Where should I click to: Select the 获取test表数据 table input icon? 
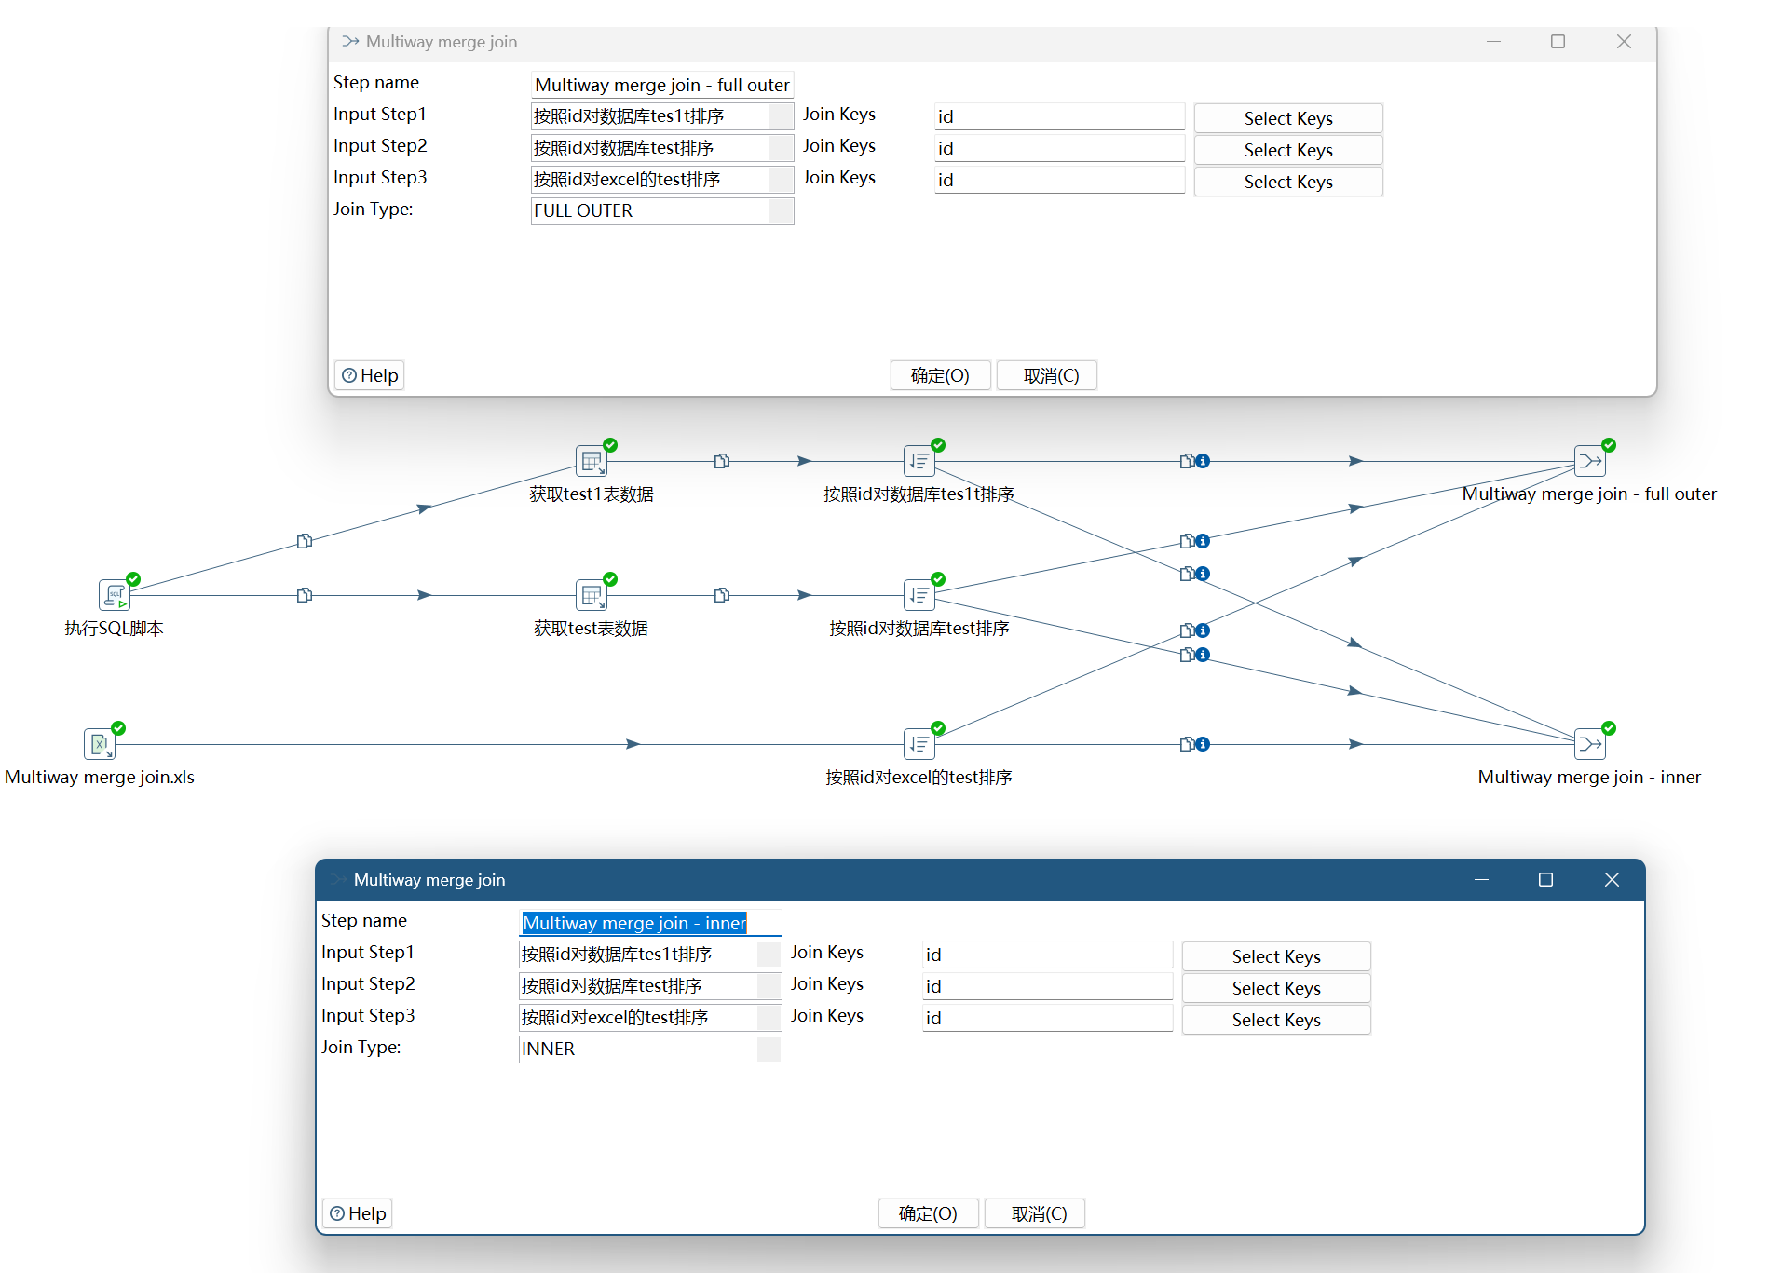(591, 595)
